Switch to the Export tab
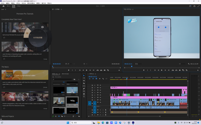Viewport: 201px width, 125px height. pos(19,6)
